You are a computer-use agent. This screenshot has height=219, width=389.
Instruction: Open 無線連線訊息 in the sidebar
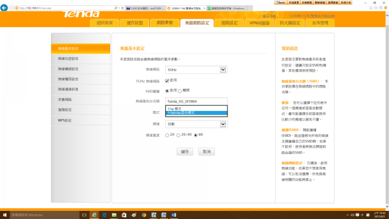tap(81, 89)
